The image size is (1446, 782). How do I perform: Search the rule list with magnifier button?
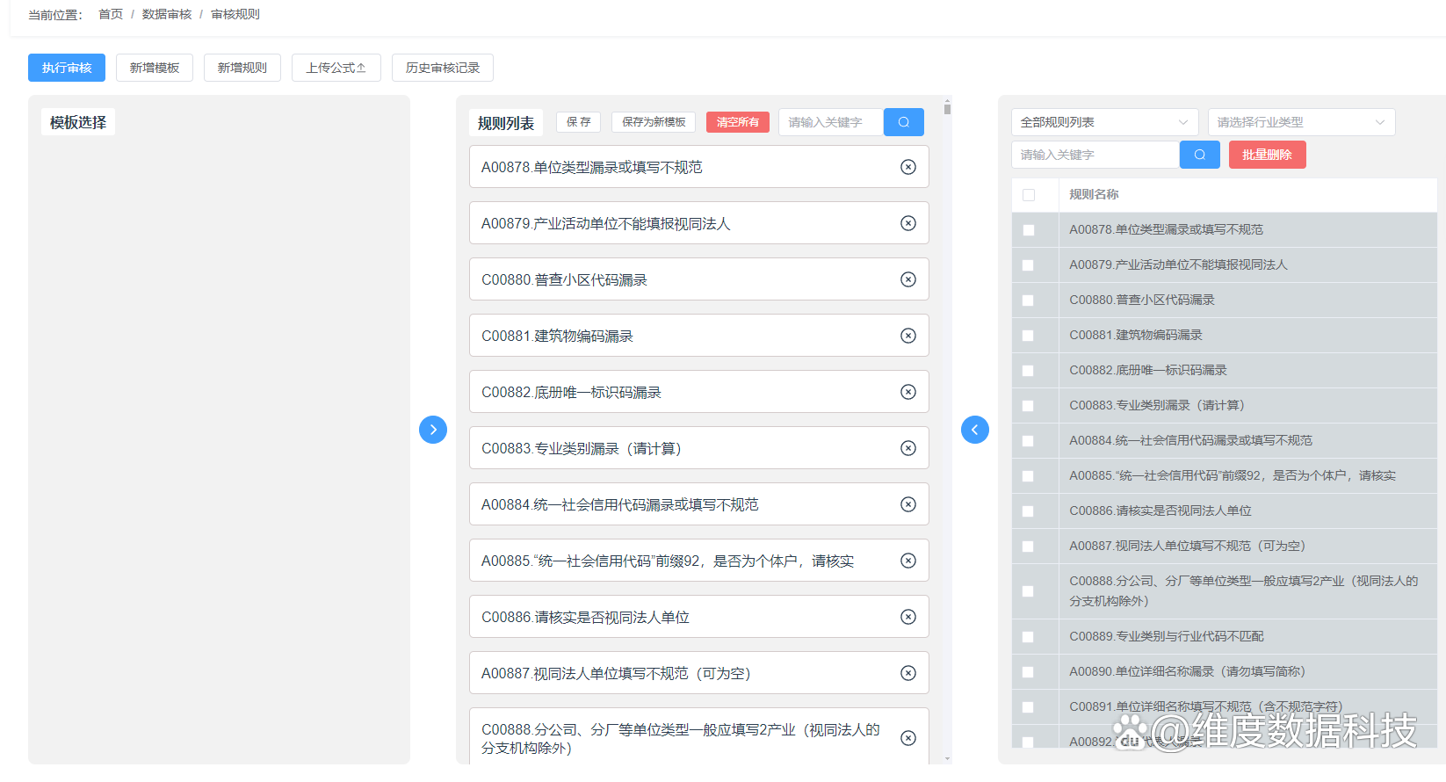point(904,122)
